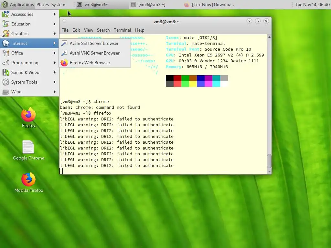Open the Wine category icon
The height and width of the screenshot is (248, 331).
click(x=6, y=92)
